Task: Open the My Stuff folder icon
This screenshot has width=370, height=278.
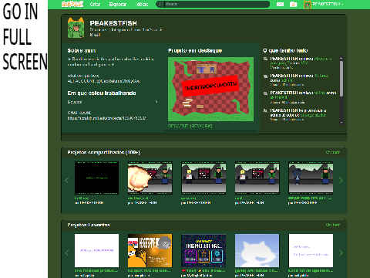Action: coord(293,5)
